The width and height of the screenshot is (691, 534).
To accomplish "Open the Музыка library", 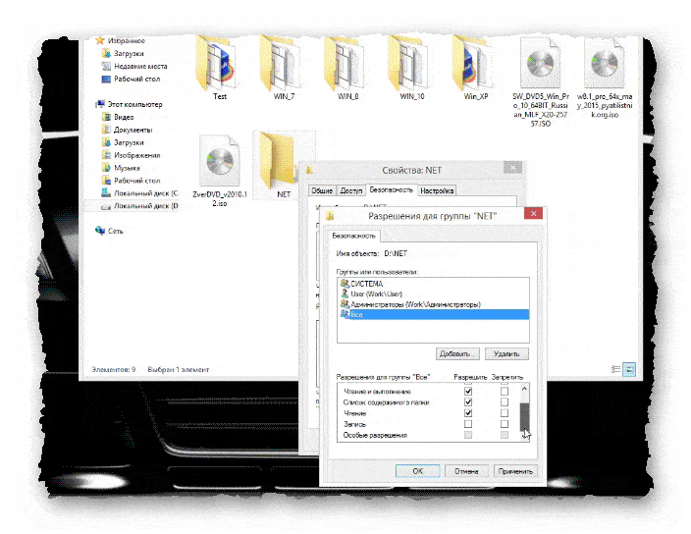I will tap(127, 168).
